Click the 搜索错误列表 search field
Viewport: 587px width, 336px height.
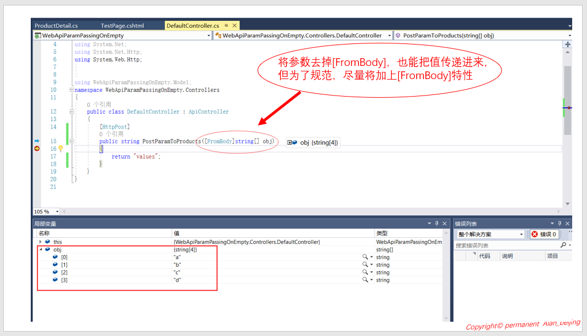pyautogui.click(x=507, y=245)
